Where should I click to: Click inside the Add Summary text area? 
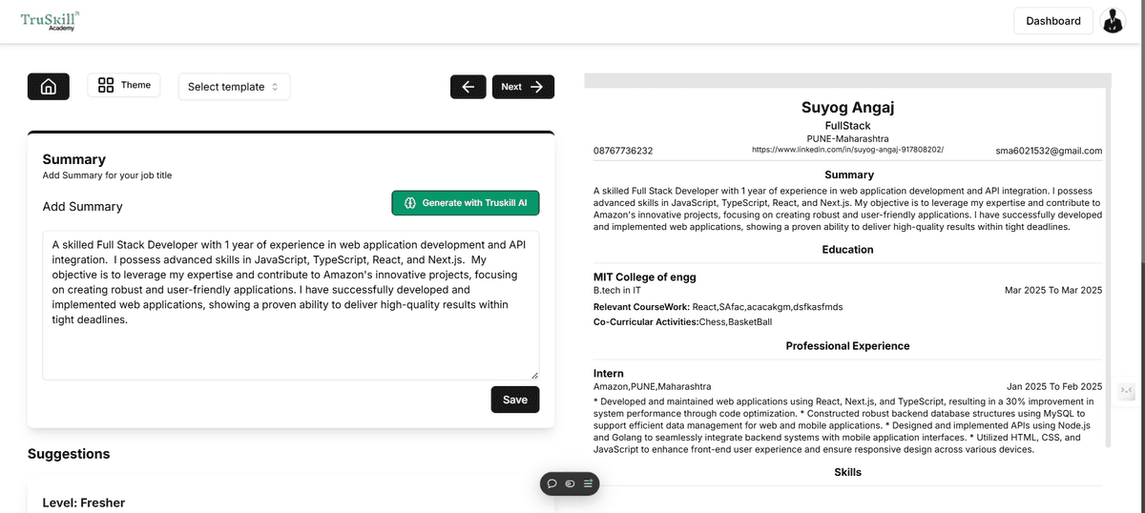coord(291,305)
